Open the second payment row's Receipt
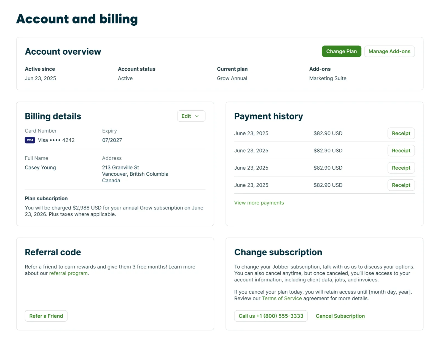The image size is (435, 341). click(x=401, y=151)
